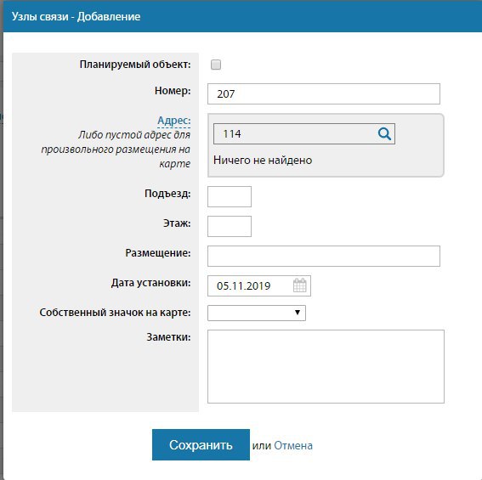The height and width of the screenshot is (480, 482).
Task: Focus the Подъезд input field
Action: click(x=230, y=196)
